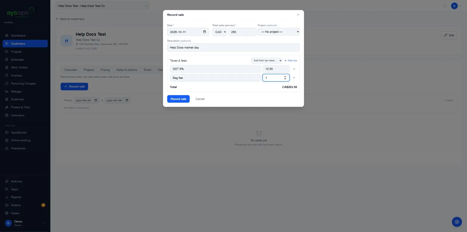The width and height of the screenshot is (467, 232).
Task: Close the Record sale dialog
Action: coord(298,15)
